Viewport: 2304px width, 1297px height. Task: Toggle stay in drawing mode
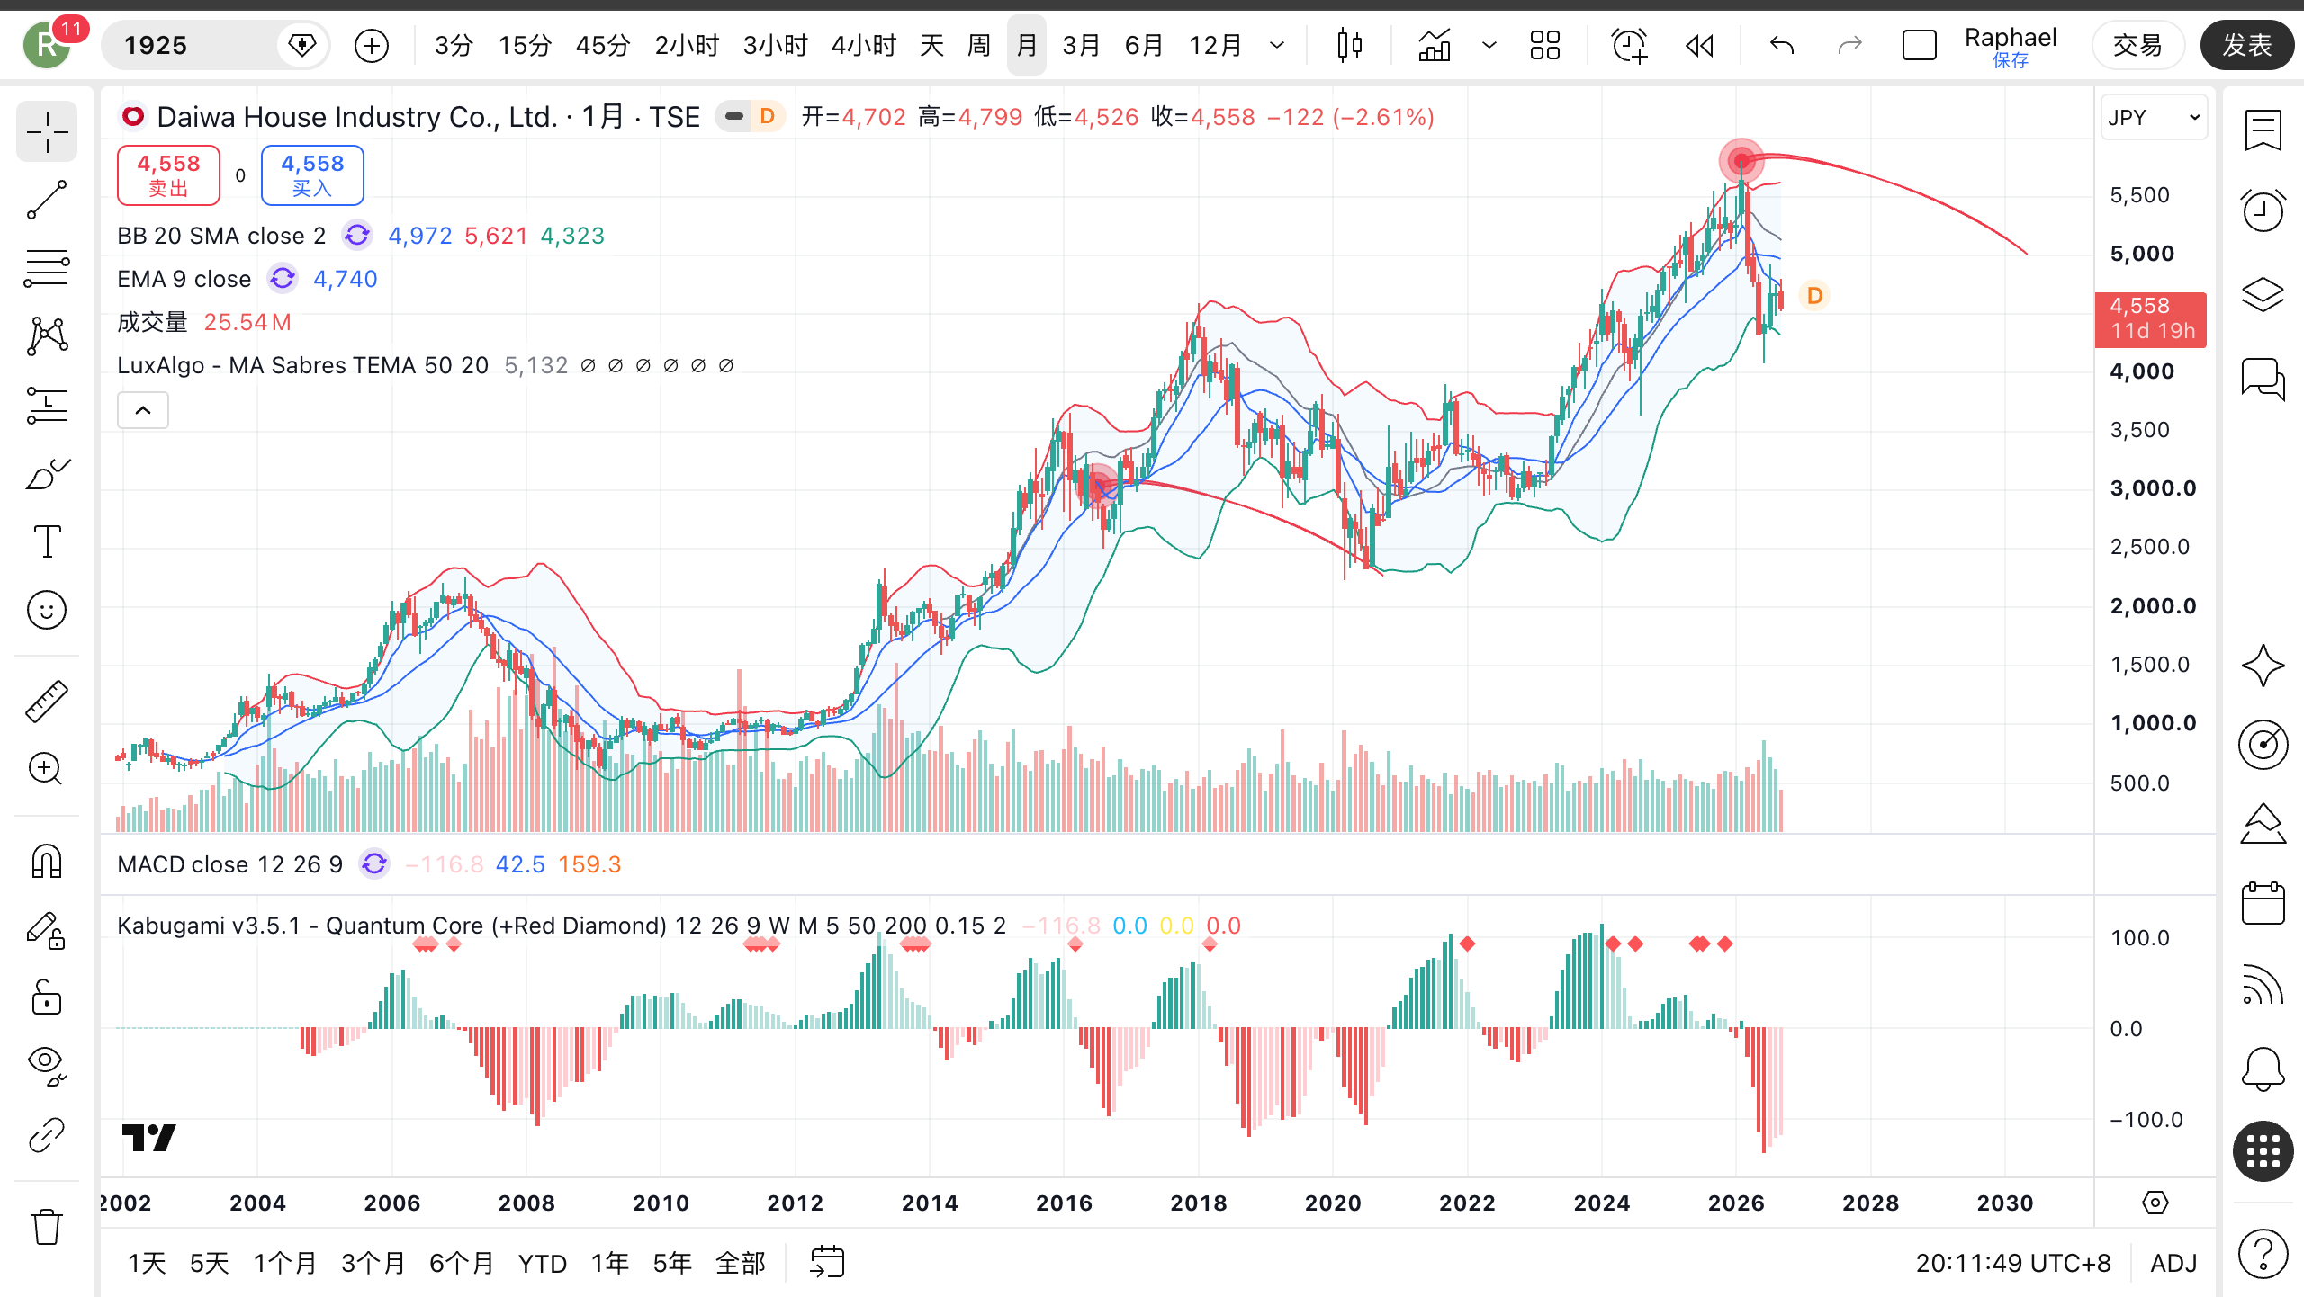tap(47, 929)
